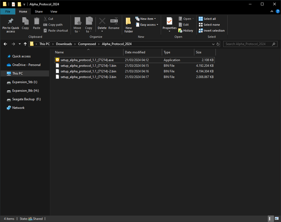The image size is (281, 222).
Task: Switch to the Home tab
Action: 23,12
